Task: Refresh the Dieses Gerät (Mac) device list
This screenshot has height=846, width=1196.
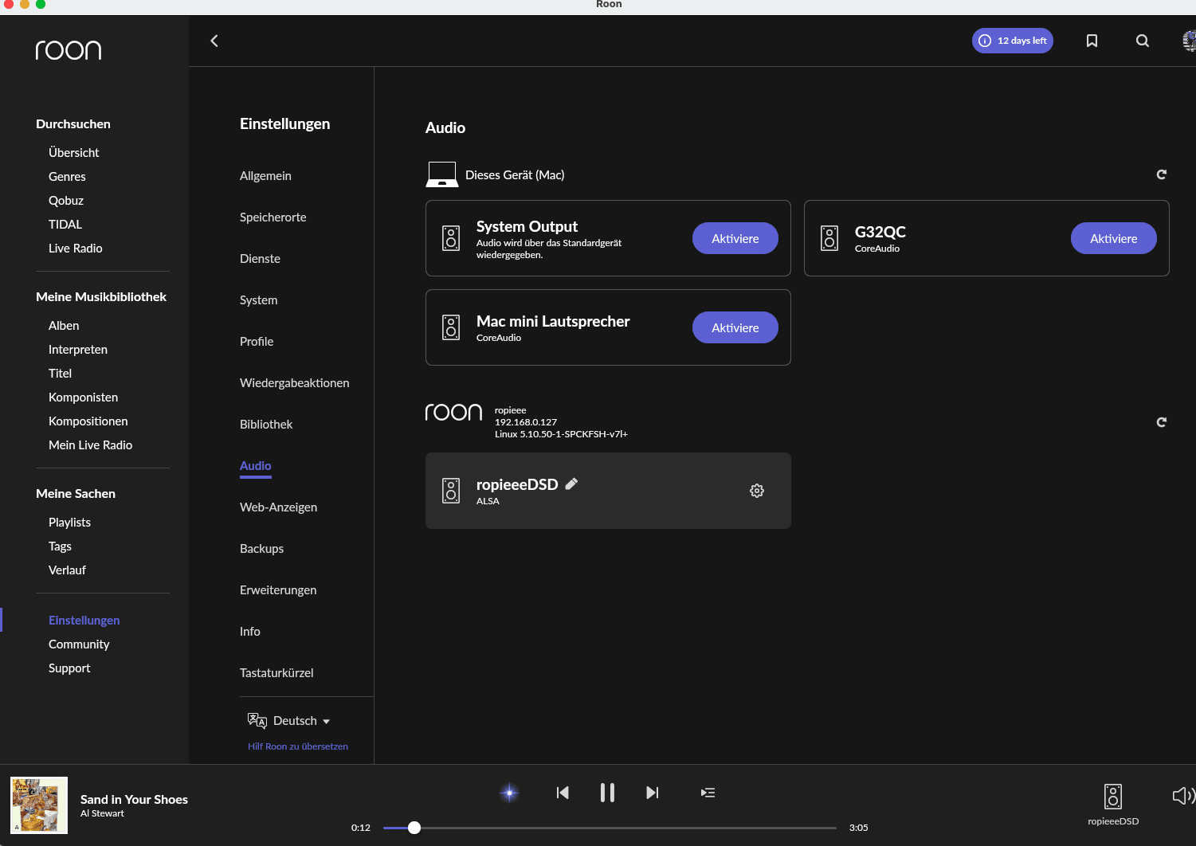Action: (1161, 174)
